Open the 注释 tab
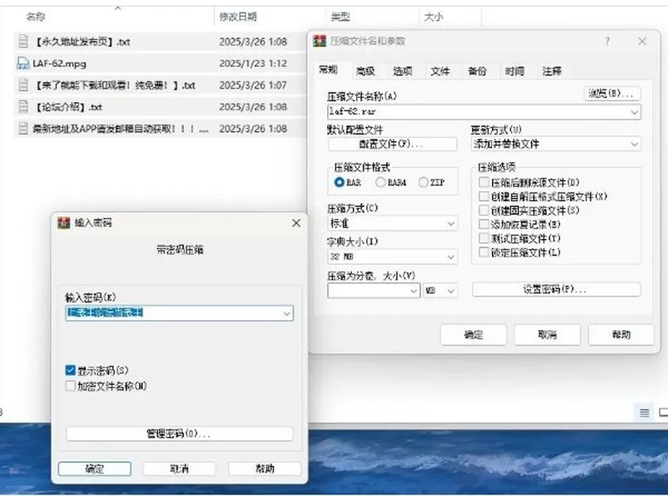 click(552, 71)
